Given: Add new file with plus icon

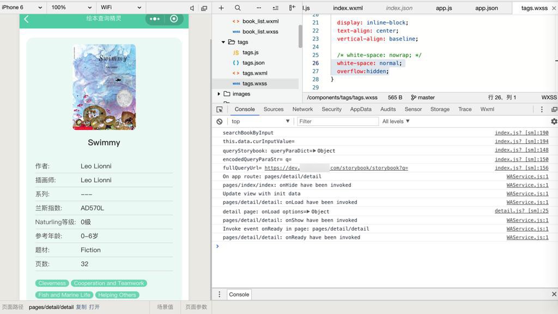Looking at the screenshot, I should coord(221,8).
